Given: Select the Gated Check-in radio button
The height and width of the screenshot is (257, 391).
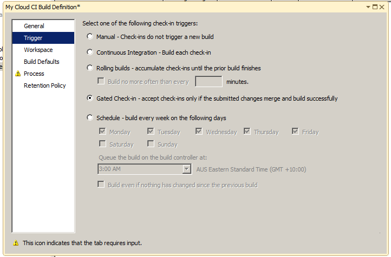Looking at the screenshot, I should 90,98.
